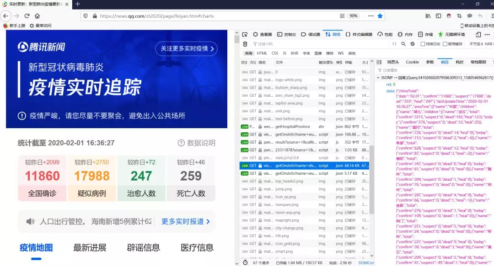Open devtools three-dot options menu
Viewport: 494px width, 266px height.
(x=488, y=34)
